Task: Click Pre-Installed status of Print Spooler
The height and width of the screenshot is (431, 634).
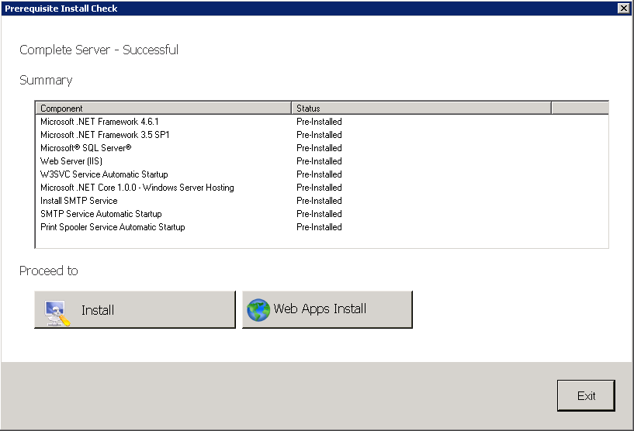Action: click(x=319, y=227)
